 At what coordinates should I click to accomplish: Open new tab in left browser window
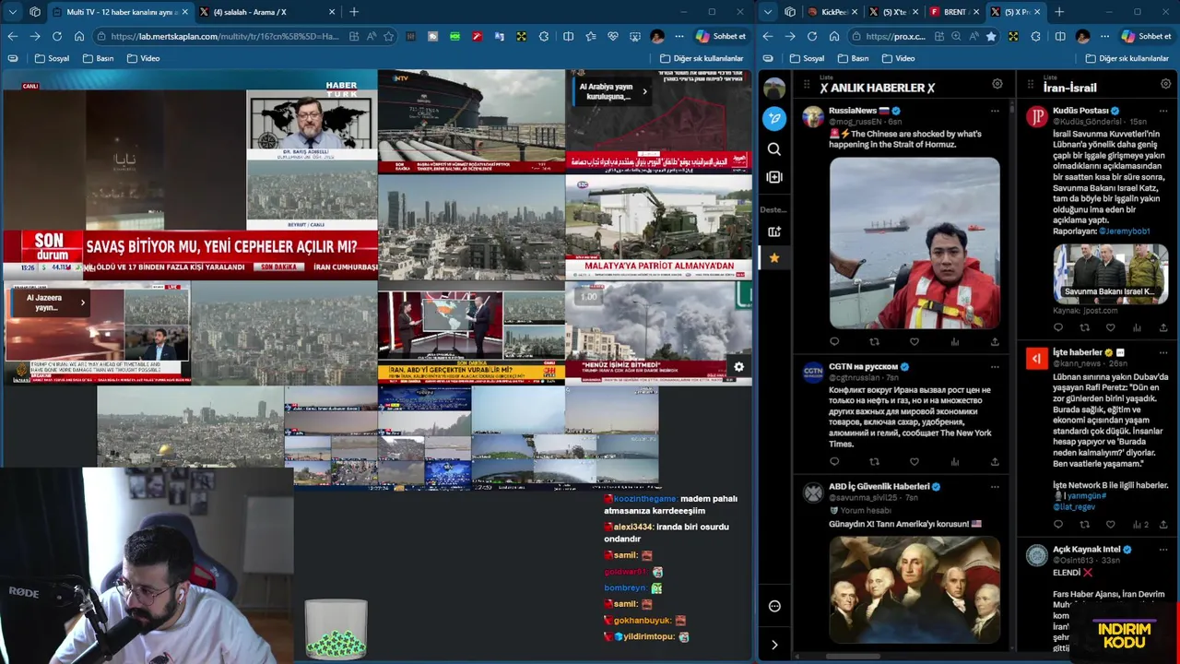click(x=354, y=12)
